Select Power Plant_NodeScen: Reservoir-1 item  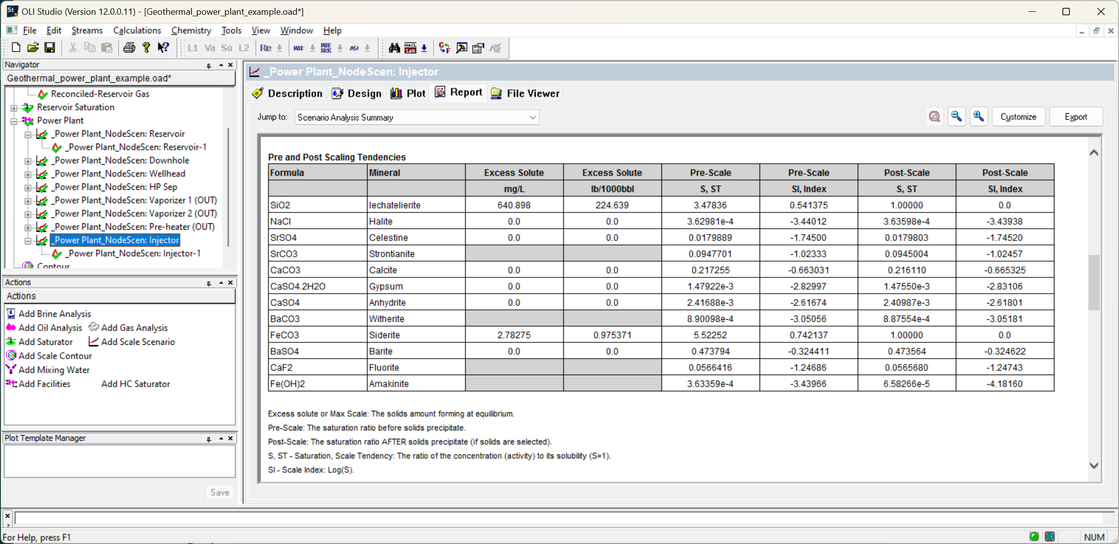point(136,147)
